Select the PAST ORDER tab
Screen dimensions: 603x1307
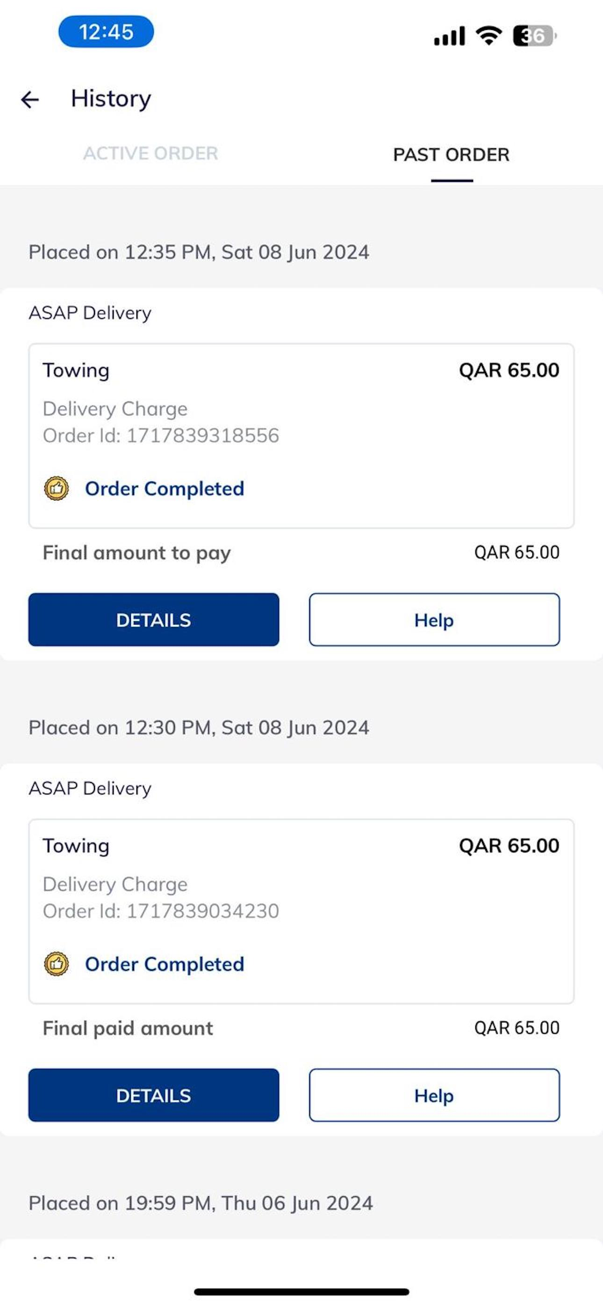[x=451, y=155]
